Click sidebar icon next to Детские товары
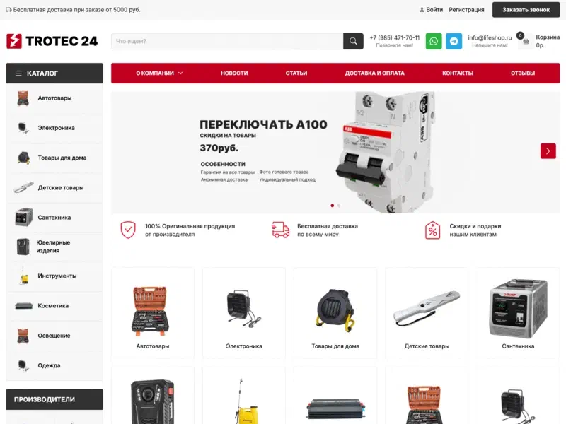 23,187
